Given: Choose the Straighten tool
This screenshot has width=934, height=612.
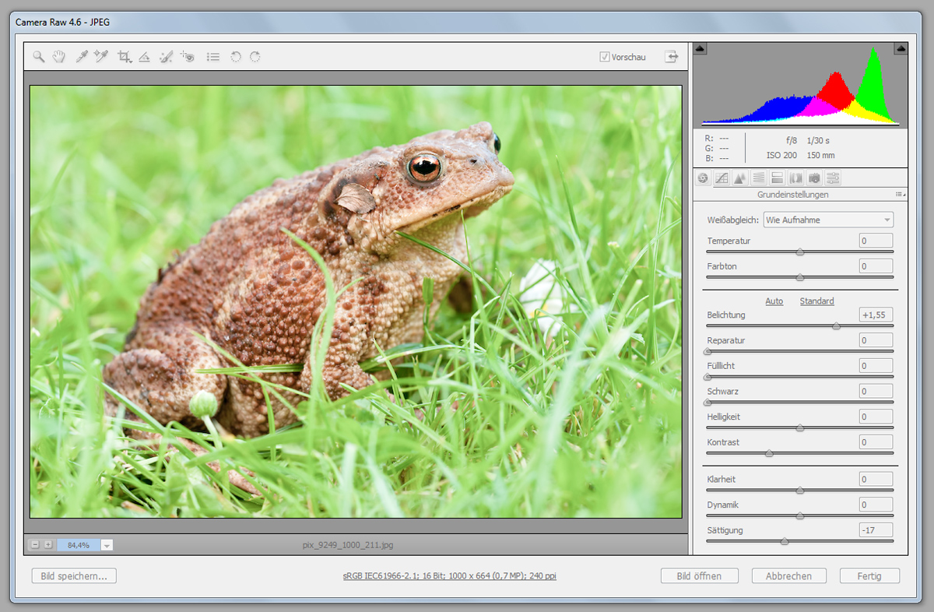Looking at the screenshot, I should point(144,57).
